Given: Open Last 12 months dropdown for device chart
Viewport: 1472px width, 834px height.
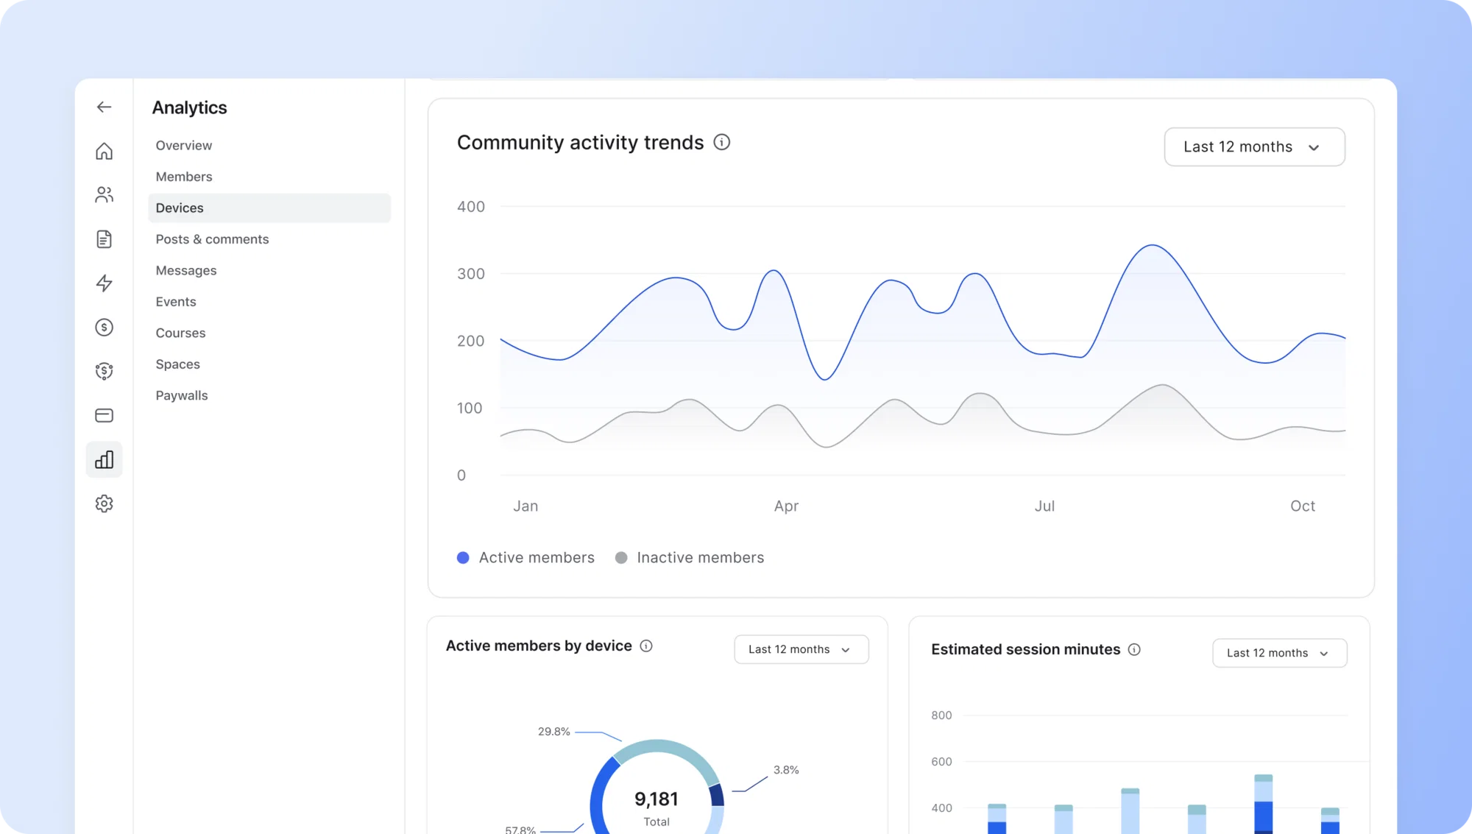Looking at the screenshot, I should coord(802,649).
